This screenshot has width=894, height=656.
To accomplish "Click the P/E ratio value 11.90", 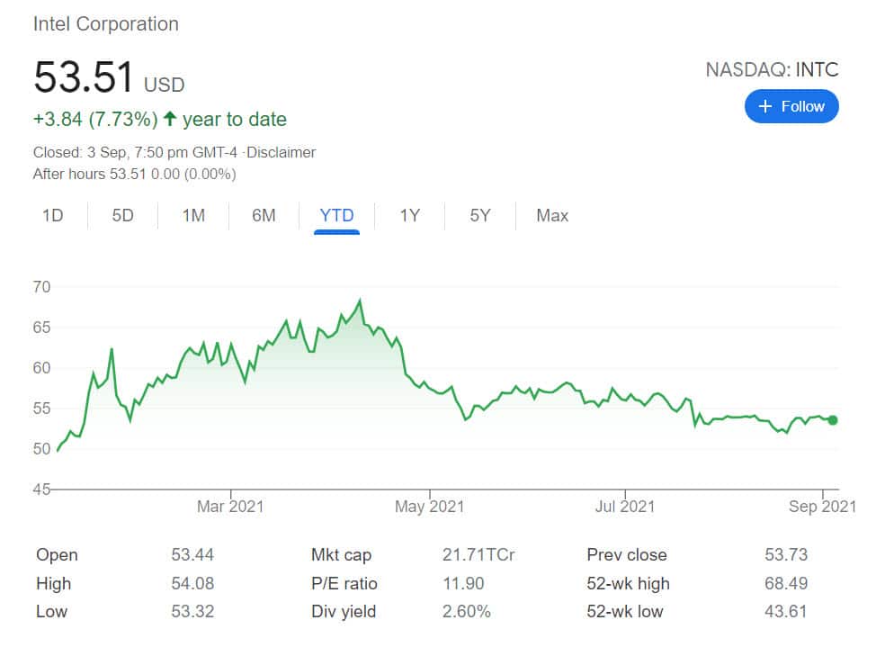I will (x=463, y=583).
